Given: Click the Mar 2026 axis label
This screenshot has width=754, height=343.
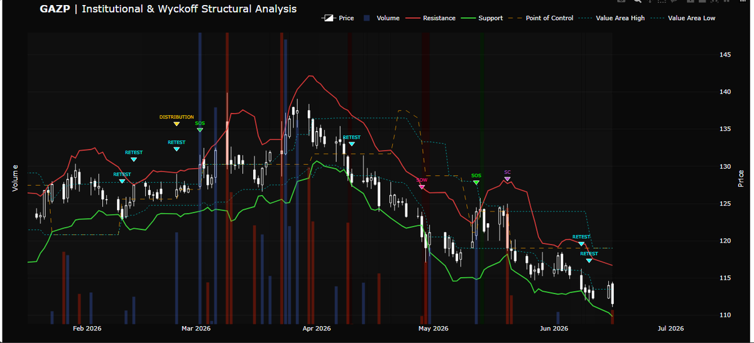Looking at the screenshot, I should click(196, 328).
